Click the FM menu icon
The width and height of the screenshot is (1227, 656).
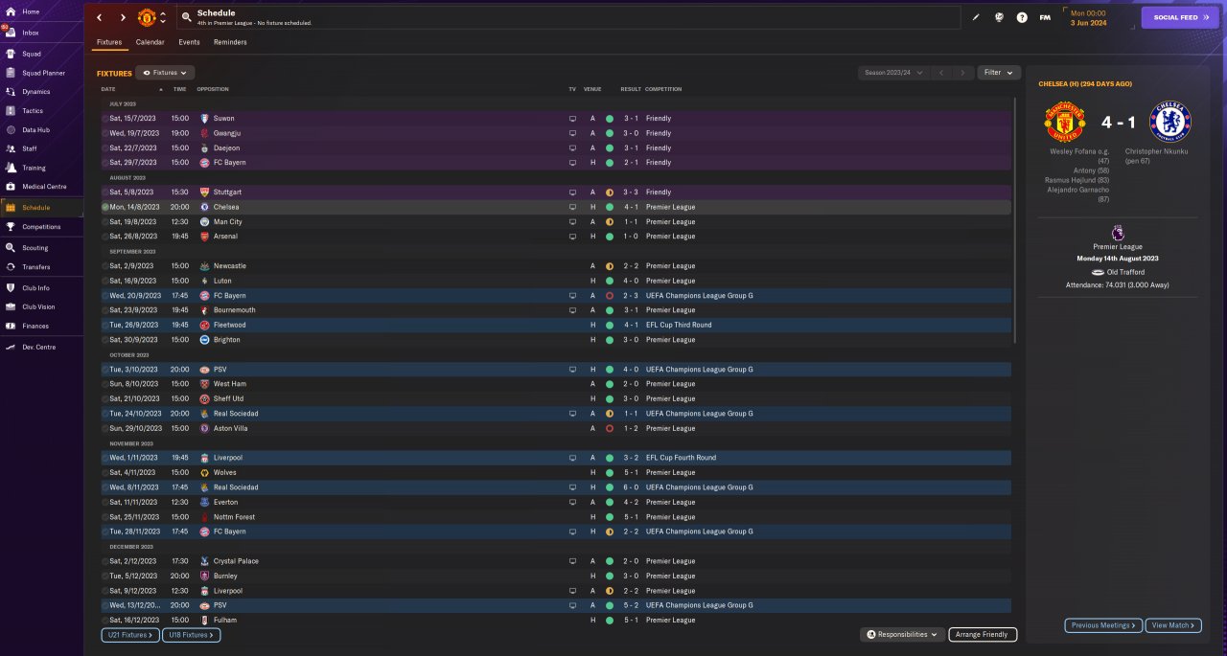1045,17
